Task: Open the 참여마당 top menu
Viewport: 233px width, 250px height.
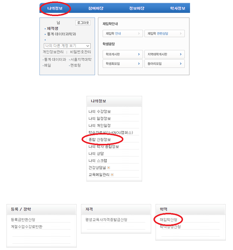Action: 96,8
